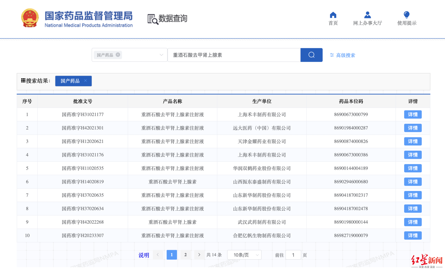Clear 国产药品 with the circled X in dropdown
This screenshot has height=271, width=445.
pos(118,55)
